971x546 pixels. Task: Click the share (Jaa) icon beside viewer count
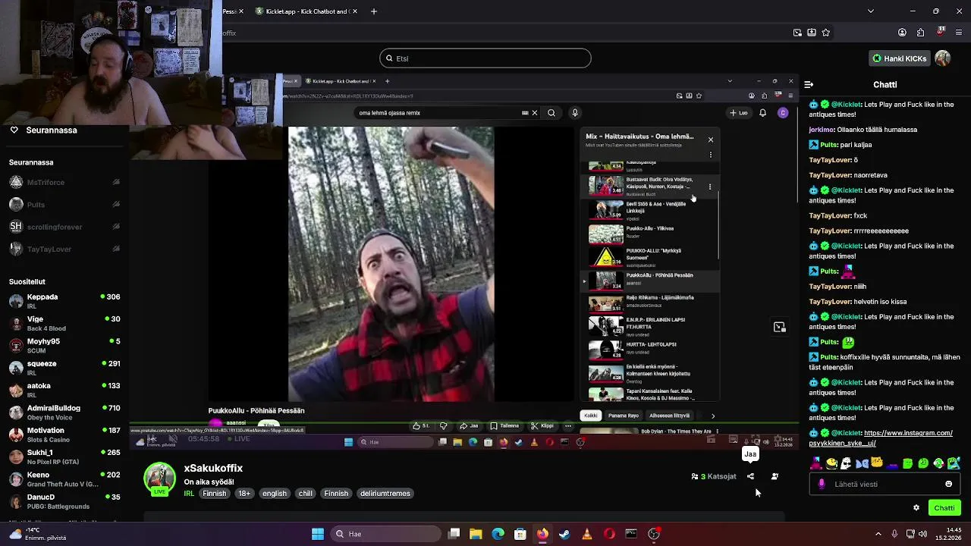(x=750, y=476)
